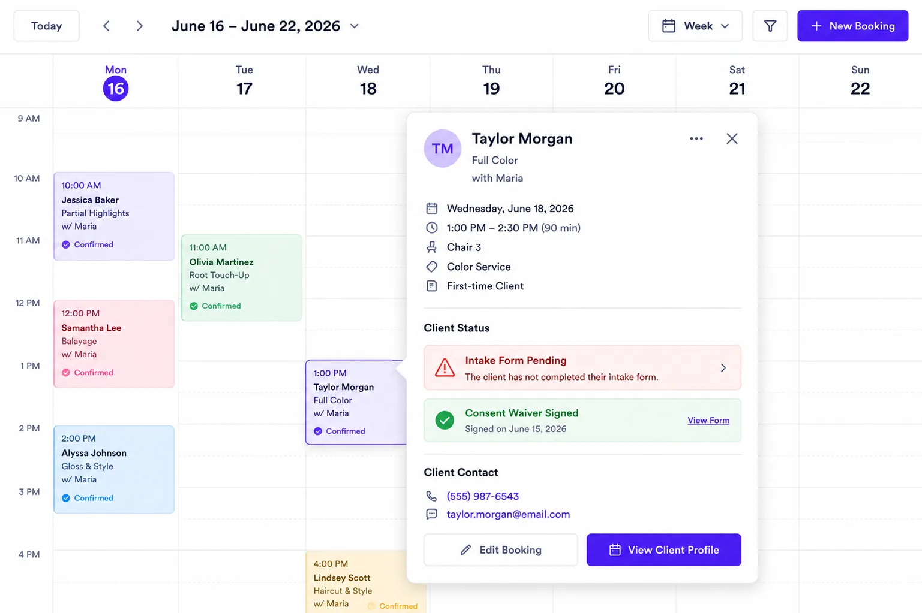This screenshot has height=613, width=922.
Task: Click the TM avatar in popup
Action: click(x=443, y=149)
